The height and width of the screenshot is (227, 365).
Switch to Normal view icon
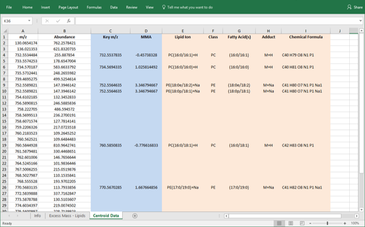point(280,223)
